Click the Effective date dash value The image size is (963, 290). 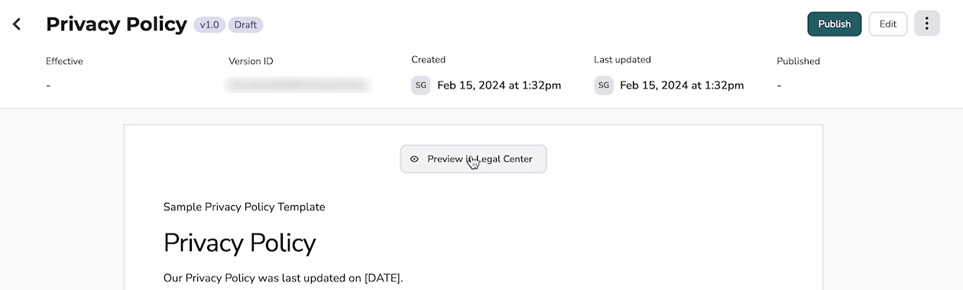click(x=48, y=85)
